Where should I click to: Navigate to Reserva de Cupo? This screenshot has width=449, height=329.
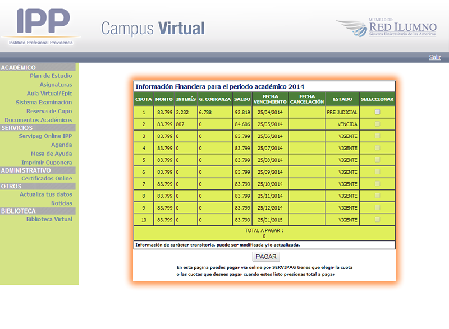pyautogui.click(x=49, y=111)
